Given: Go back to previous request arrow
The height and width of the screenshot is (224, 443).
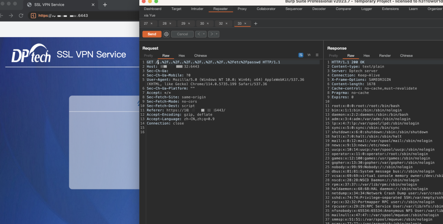Looking at the screenshot, I should pos(198,34).
